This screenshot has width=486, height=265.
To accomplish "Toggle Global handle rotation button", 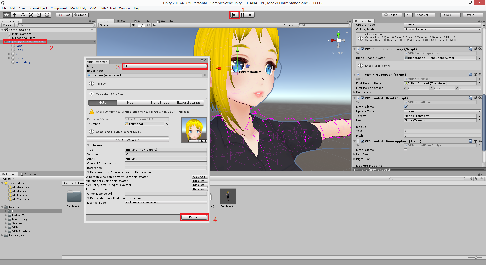I will click(x=80, y=15).
